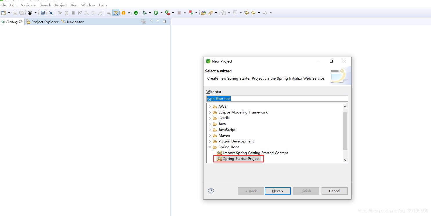Click the Step Return icon
The width and height of the screenshot is (431, 216).
[100, 13]
